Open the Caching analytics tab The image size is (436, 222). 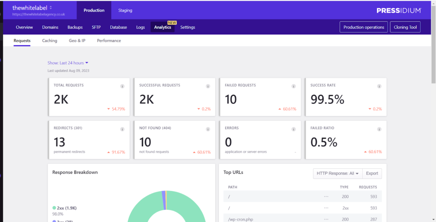49,41
